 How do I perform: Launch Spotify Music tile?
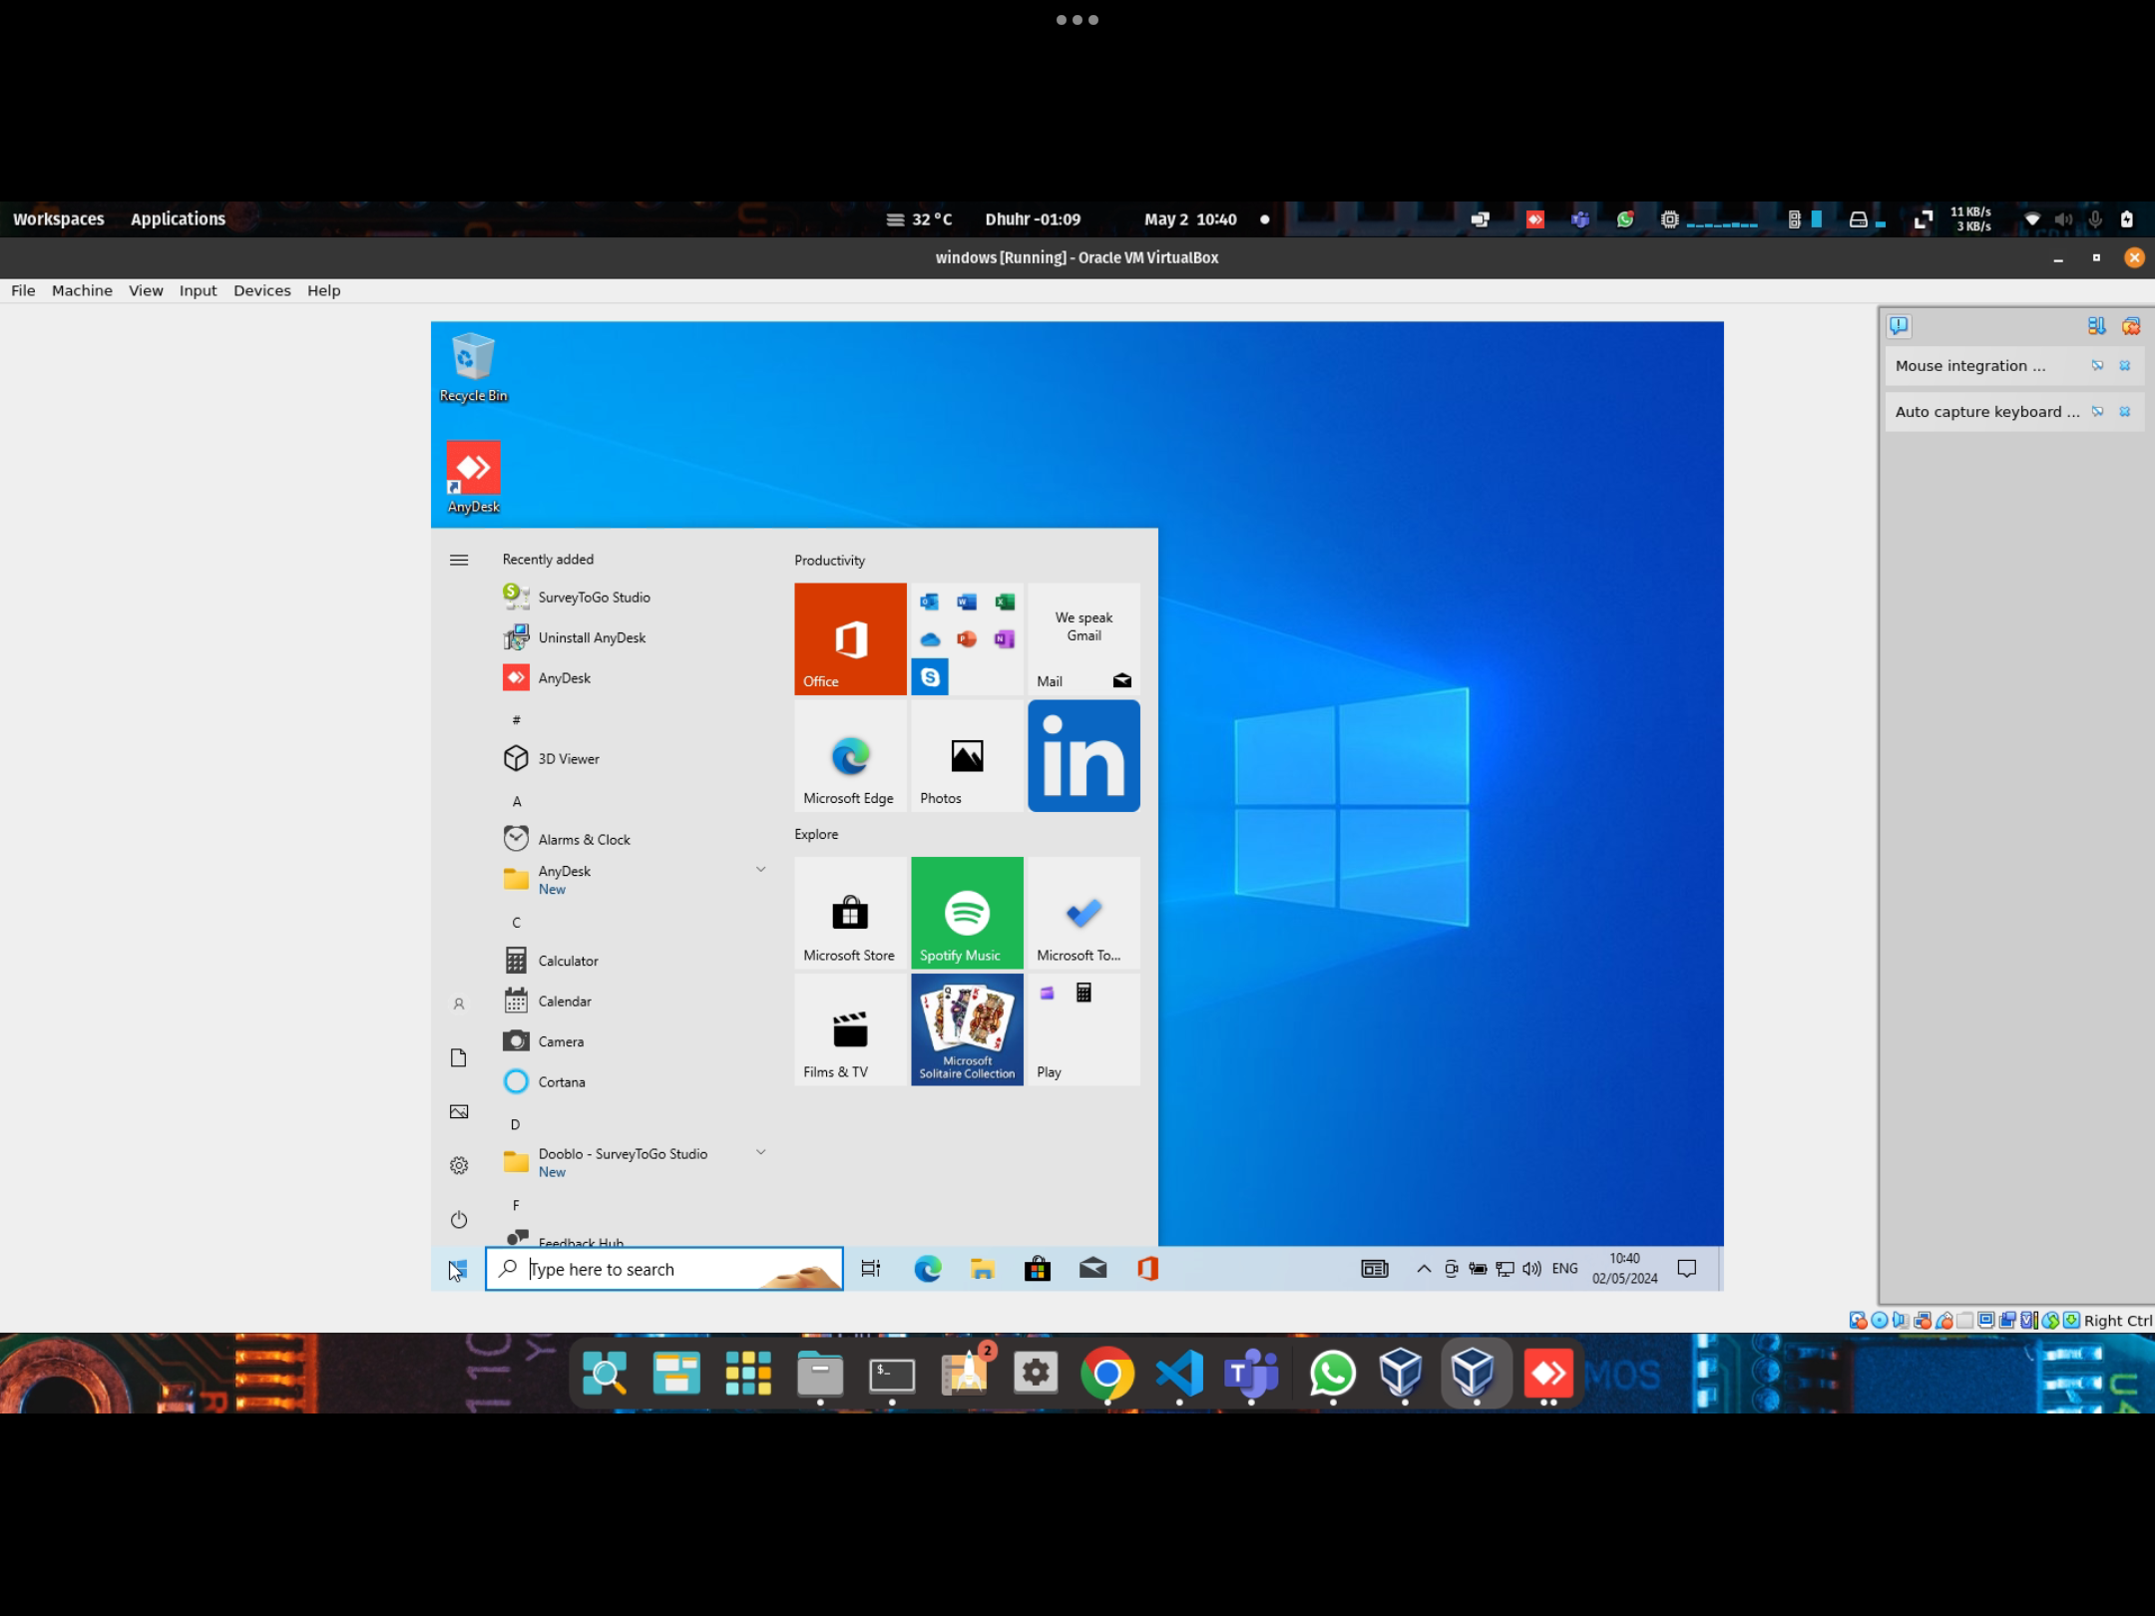[x=966, y=912]
